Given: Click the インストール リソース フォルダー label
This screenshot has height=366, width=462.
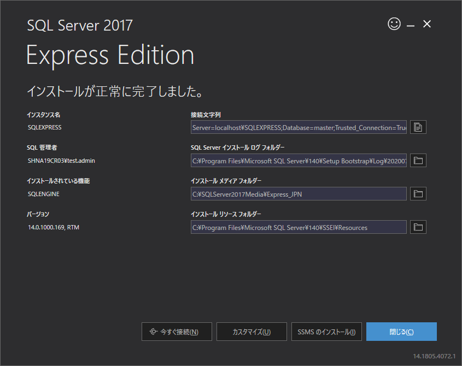Looking at the screenshot, I should coord(226,214).
